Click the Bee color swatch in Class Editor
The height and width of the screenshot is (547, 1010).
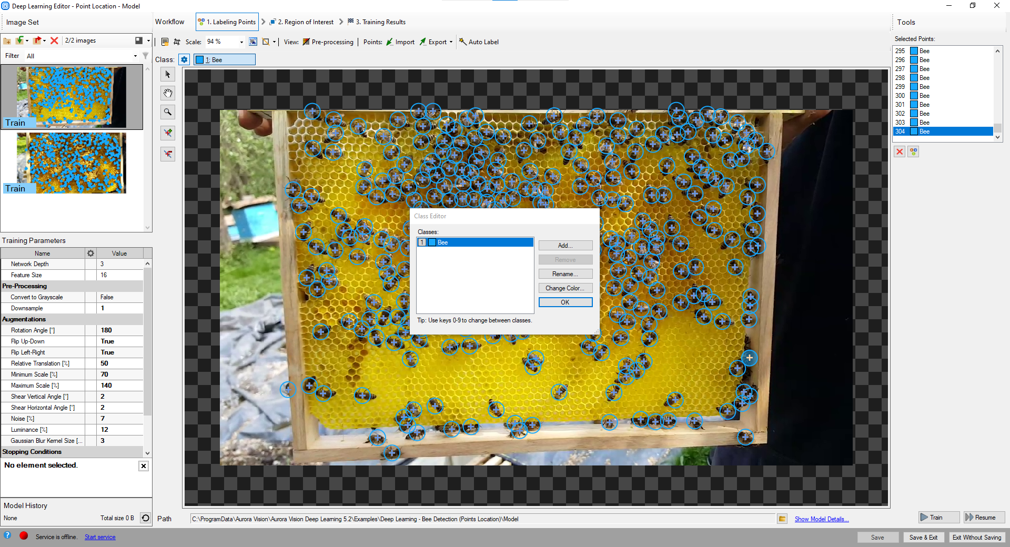pyautogui.click(x=432, y=242)
